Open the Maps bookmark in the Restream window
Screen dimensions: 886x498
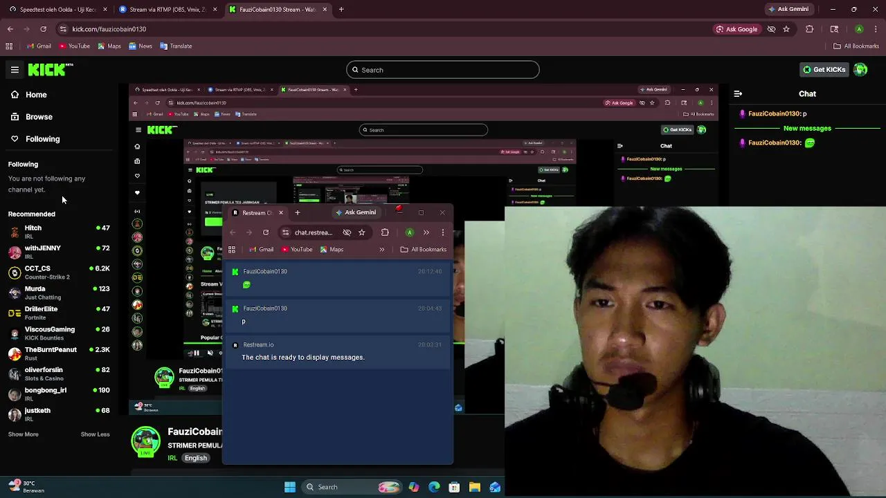pyautogui.click(x=331, y=250)
